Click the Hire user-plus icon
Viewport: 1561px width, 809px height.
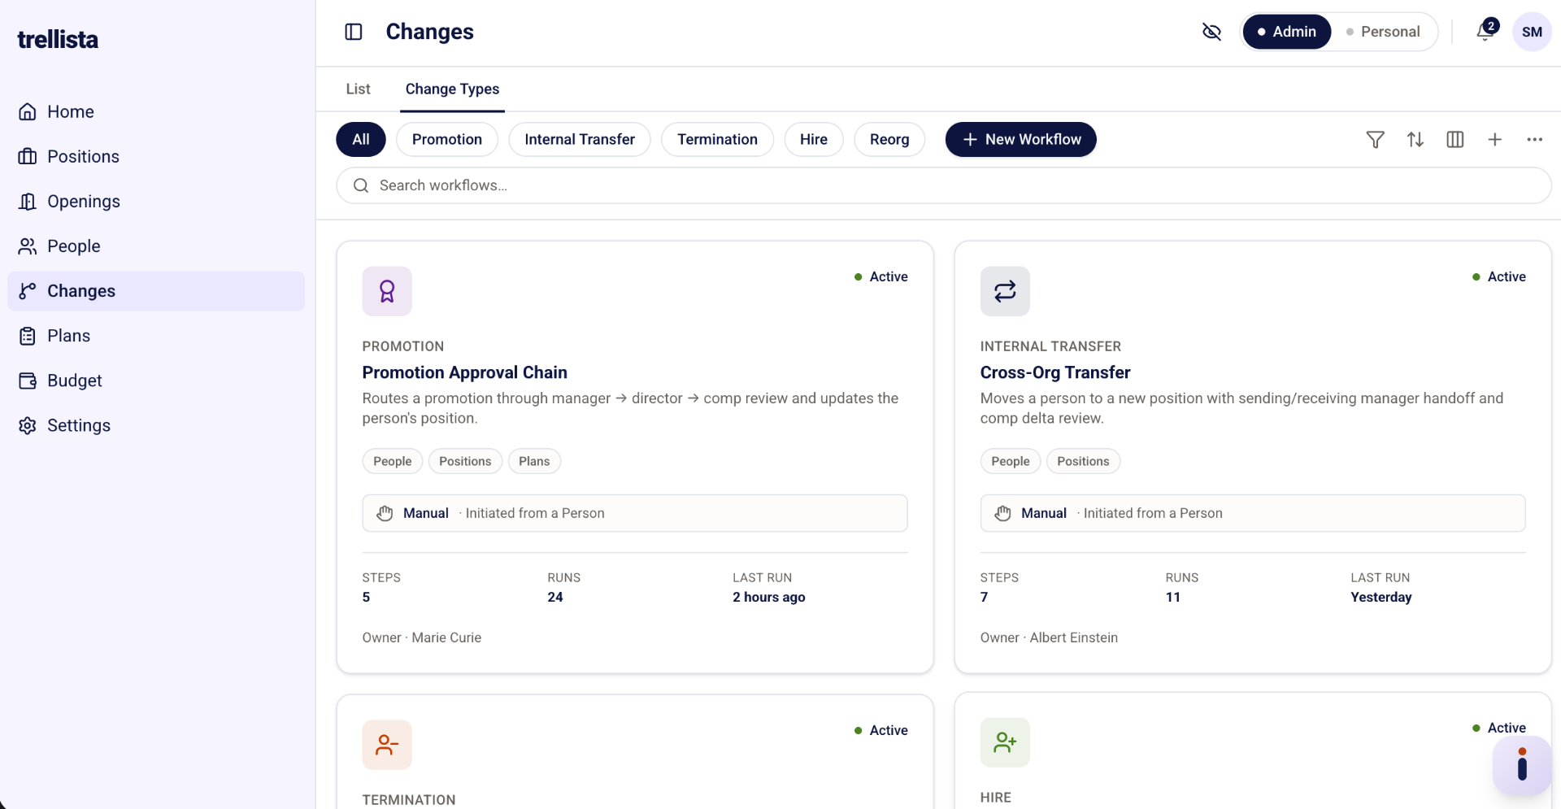click(1005, 742)
